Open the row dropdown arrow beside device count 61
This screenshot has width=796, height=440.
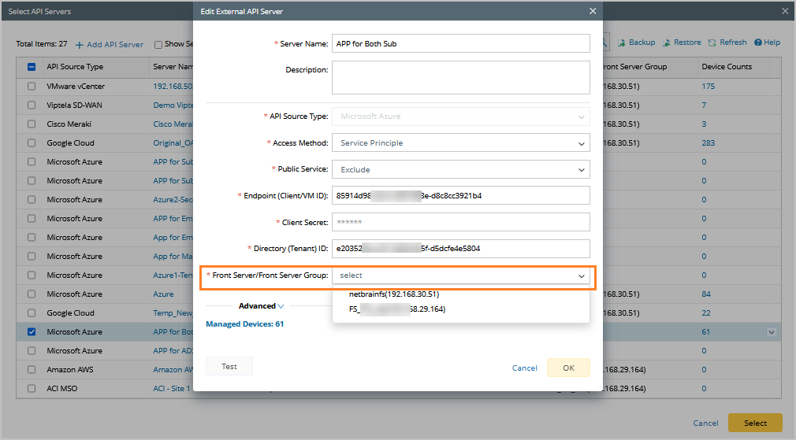coord(772,332)
